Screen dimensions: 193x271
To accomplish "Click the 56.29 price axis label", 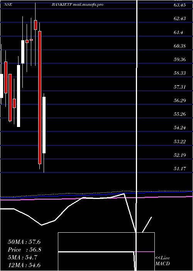I will click(180, 100).
